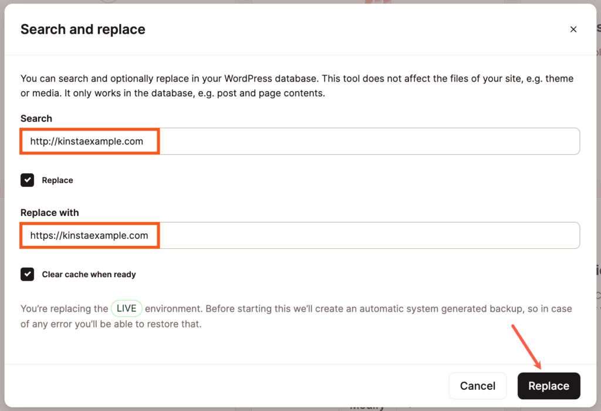
Task: Click the Replace checkbox label text
Action: tap(58, 180)
